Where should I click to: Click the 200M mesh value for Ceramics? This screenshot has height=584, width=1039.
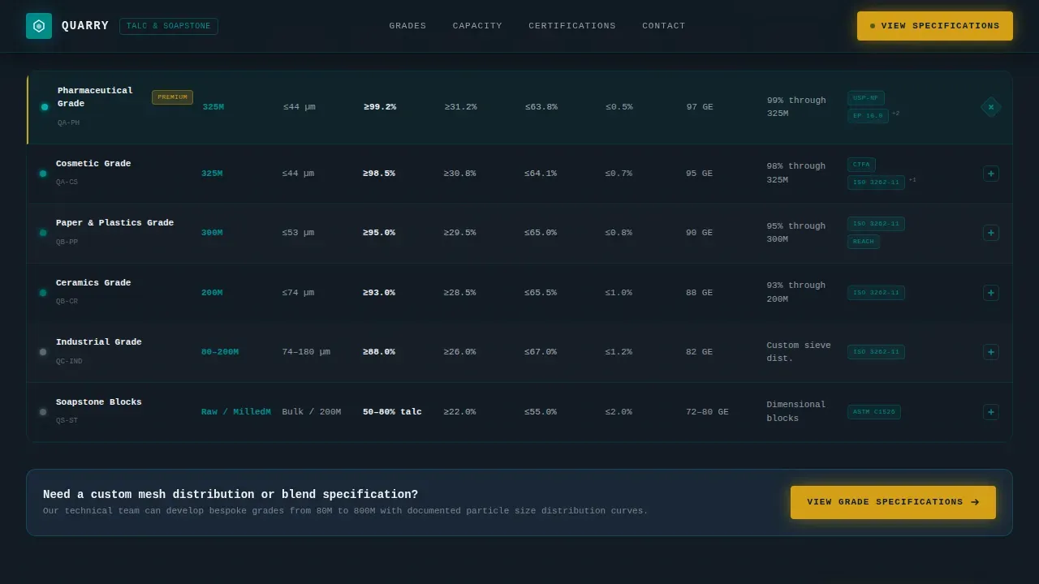pyautogui.click(x=212, y=293)
